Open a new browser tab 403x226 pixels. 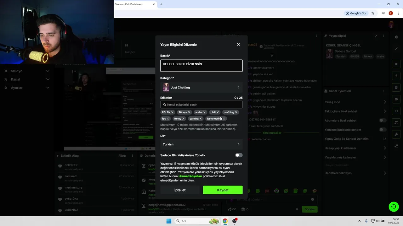(x=161, y=4)
